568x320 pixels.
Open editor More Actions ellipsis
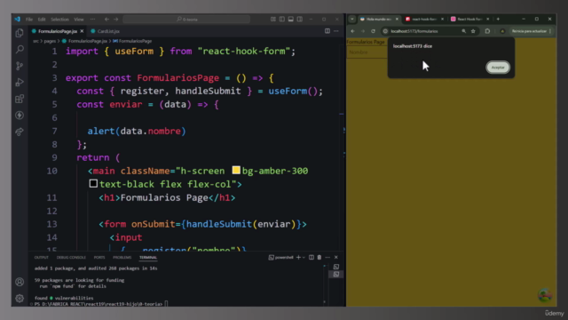(x=336, y=31)
